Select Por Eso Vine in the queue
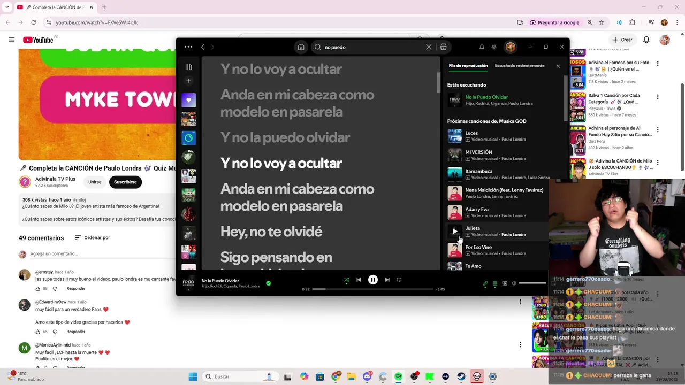The height and width of the screenshot is (385, 685). click(498, 250)
